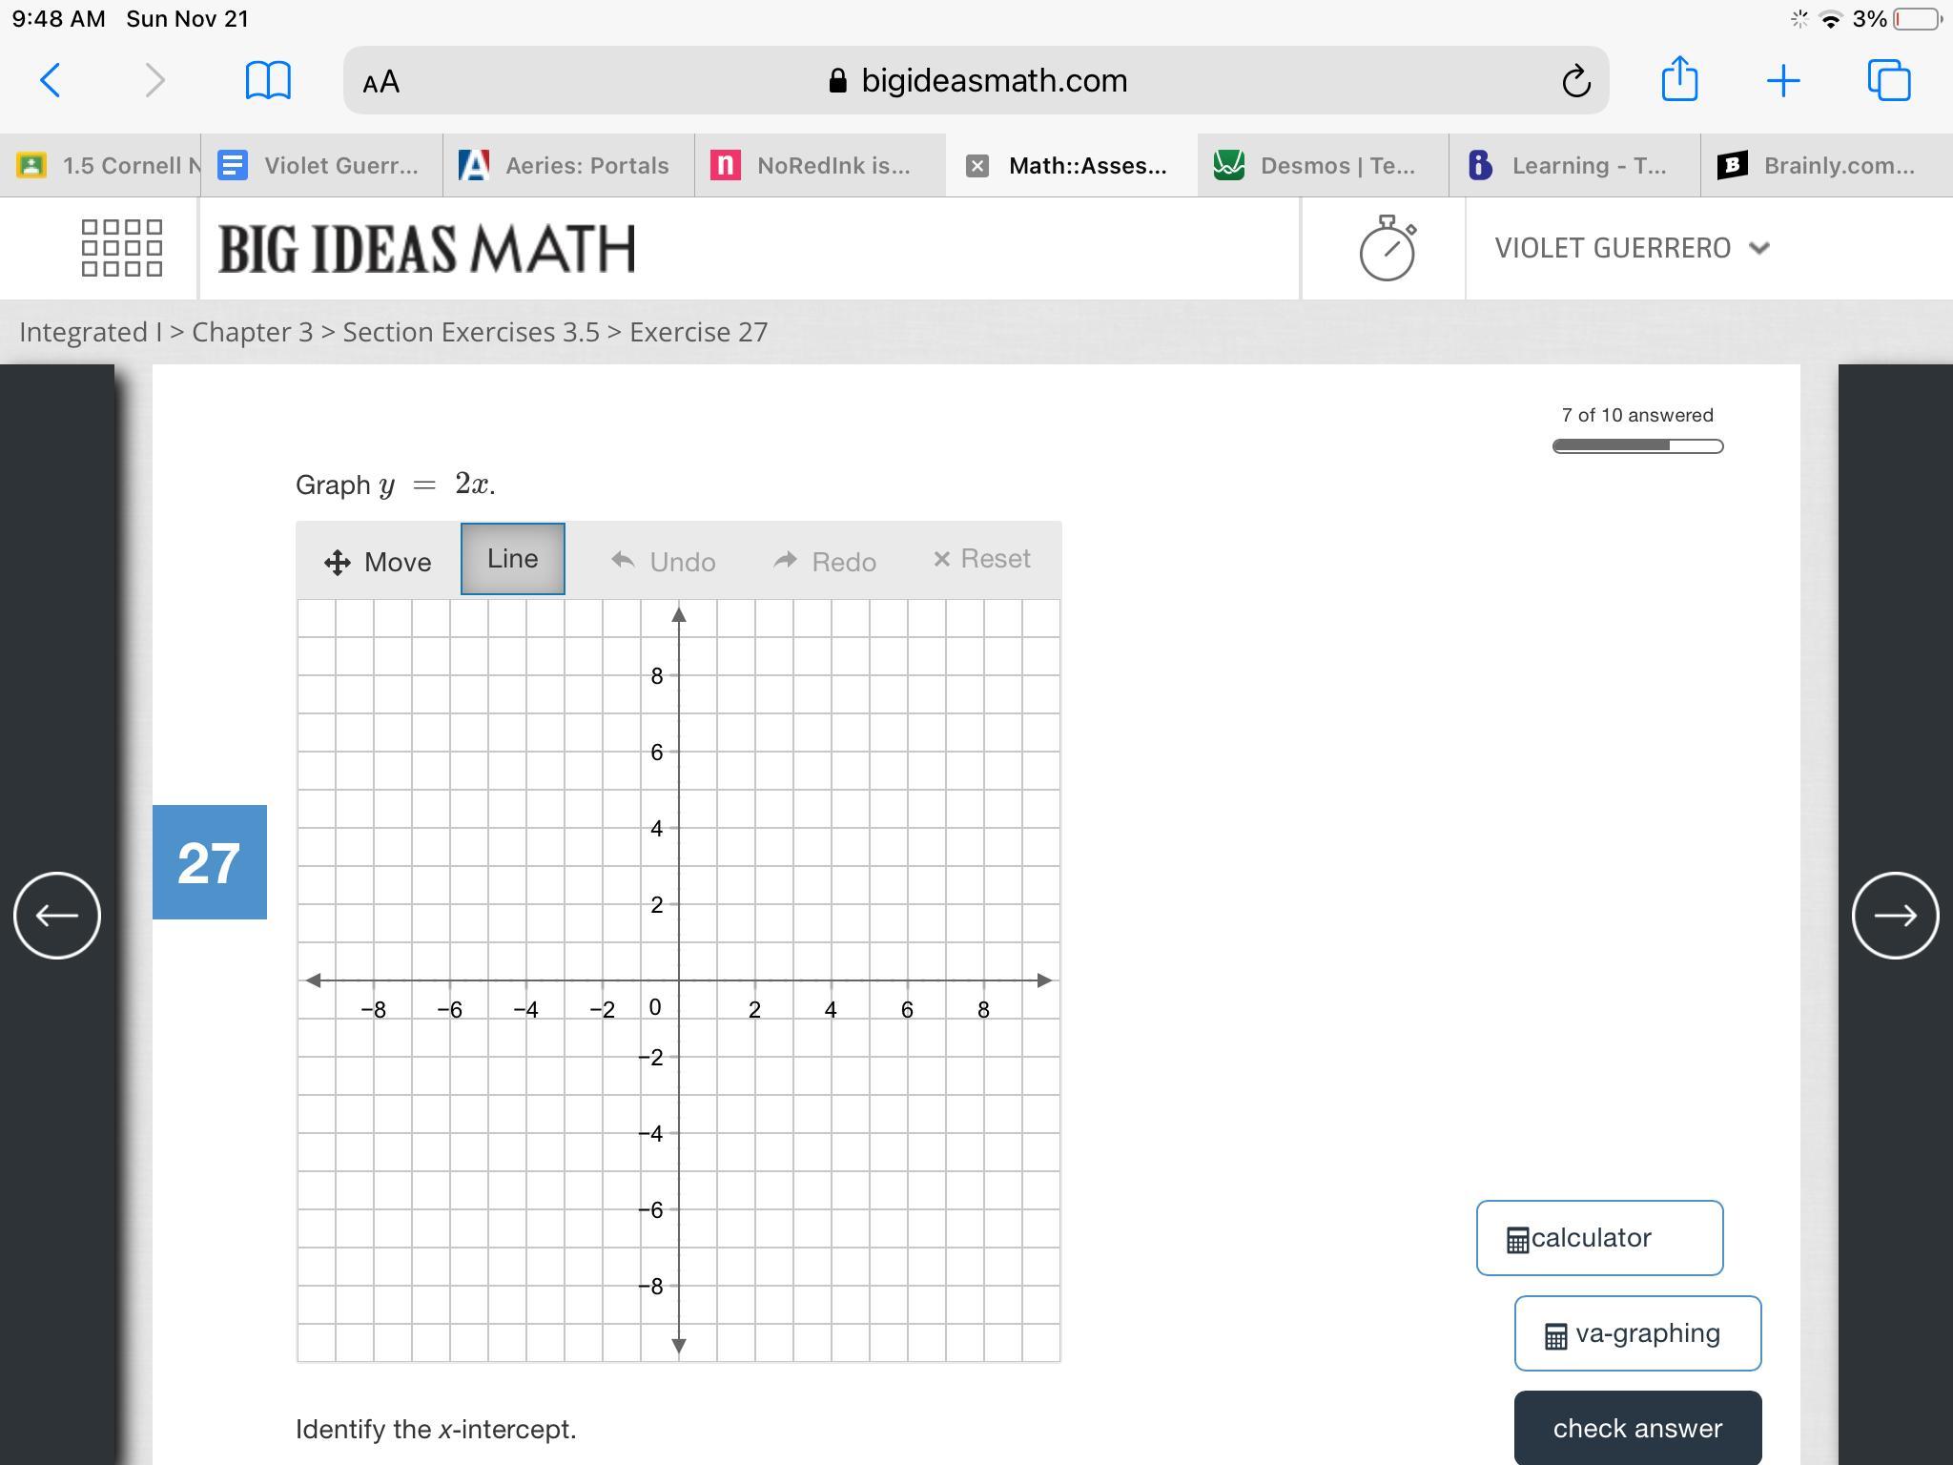Click the Safari back arrow

point(51,80)
